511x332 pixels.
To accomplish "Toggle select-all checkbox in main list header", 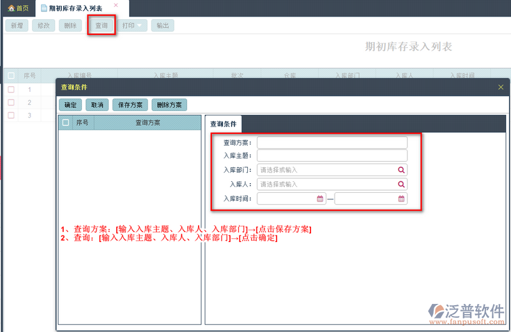I will [11, 75].
